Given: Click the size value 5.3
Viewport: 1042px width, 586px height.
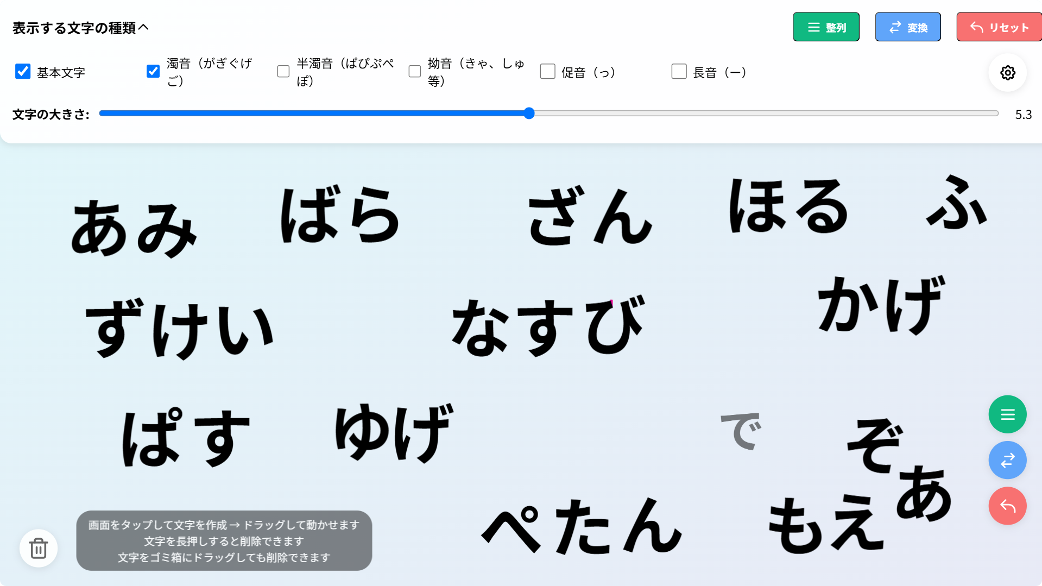Looking at the screenshot, I should 1024,115.
